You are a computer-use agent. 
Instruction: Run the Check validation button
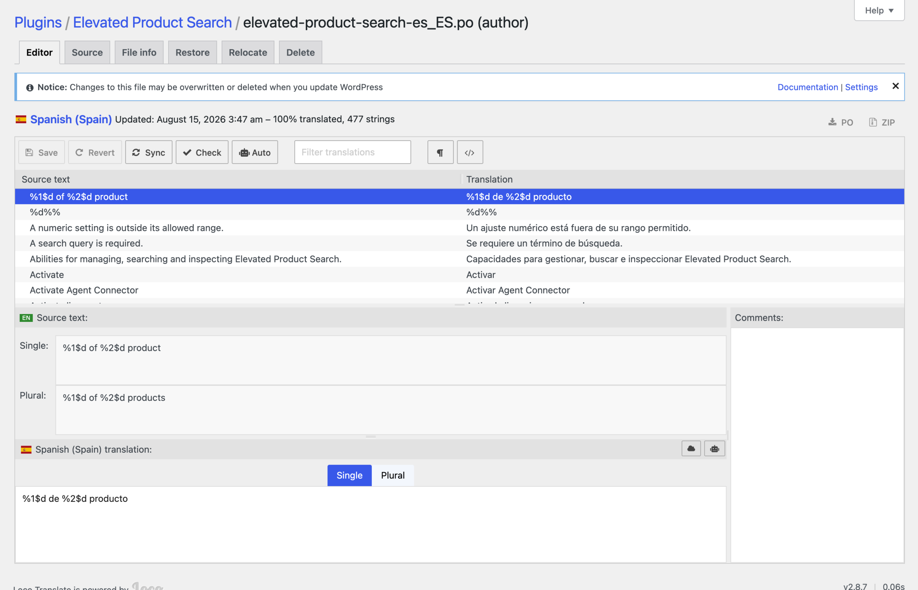[x=202, y=152]
